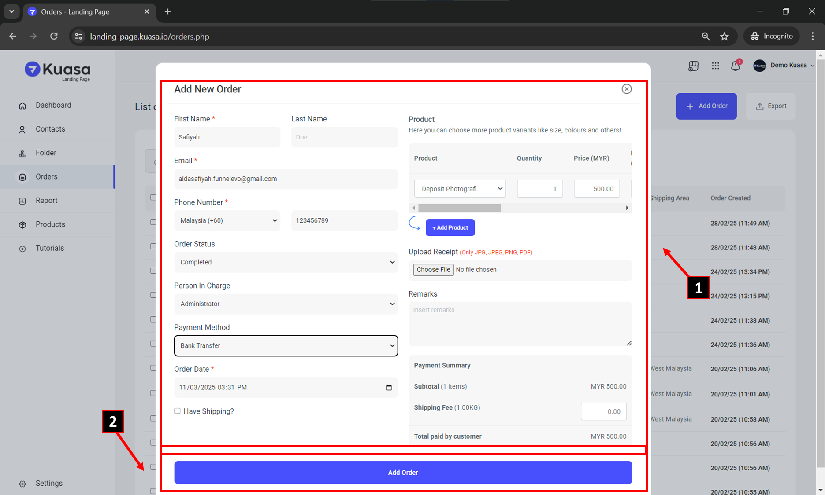The width and height of the screenshot is (825, 495).
Task: Open the apps grid icon
Action: pyautogui.click(x=715, y=66)
